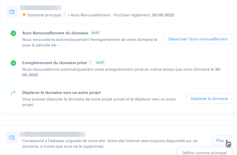Click the gold star icon
The height and width of the screenshot is (155, 237).
24,15
